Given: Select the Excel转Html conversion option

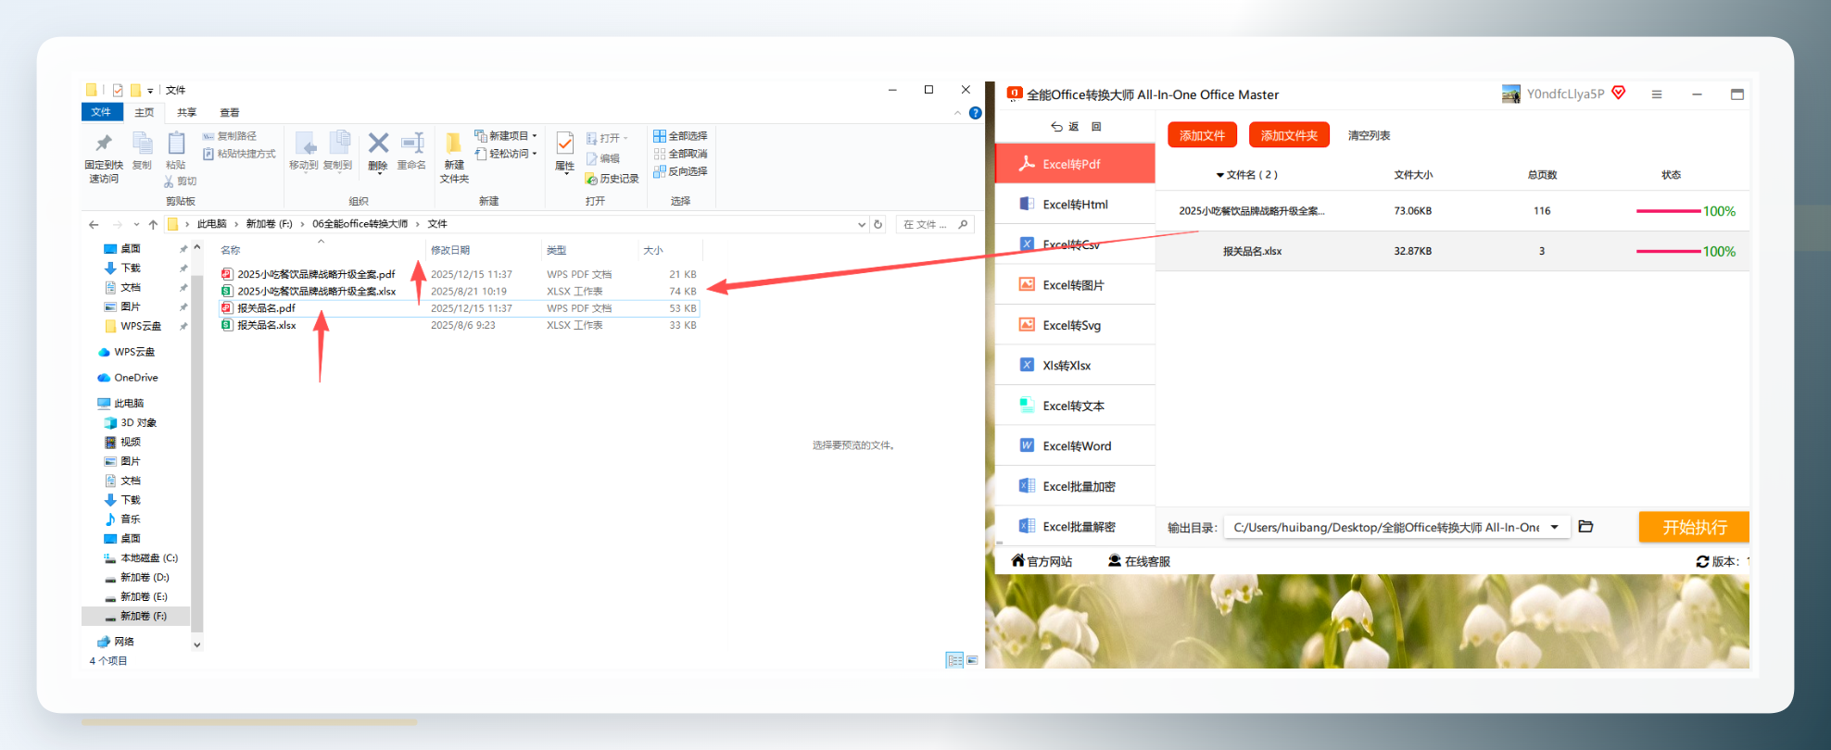Looking at the screenshot, I should 1075,204.
